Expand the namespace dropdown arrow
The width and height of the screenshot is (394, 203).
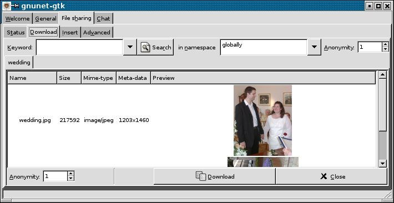[314, 47]
